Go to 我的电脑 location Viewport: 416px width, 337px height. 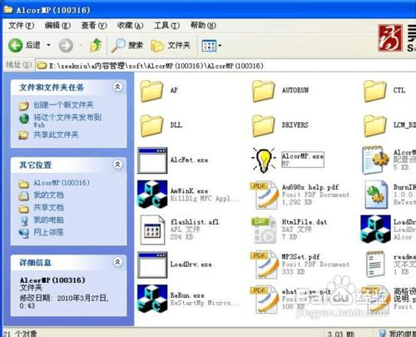coord(48,220)
